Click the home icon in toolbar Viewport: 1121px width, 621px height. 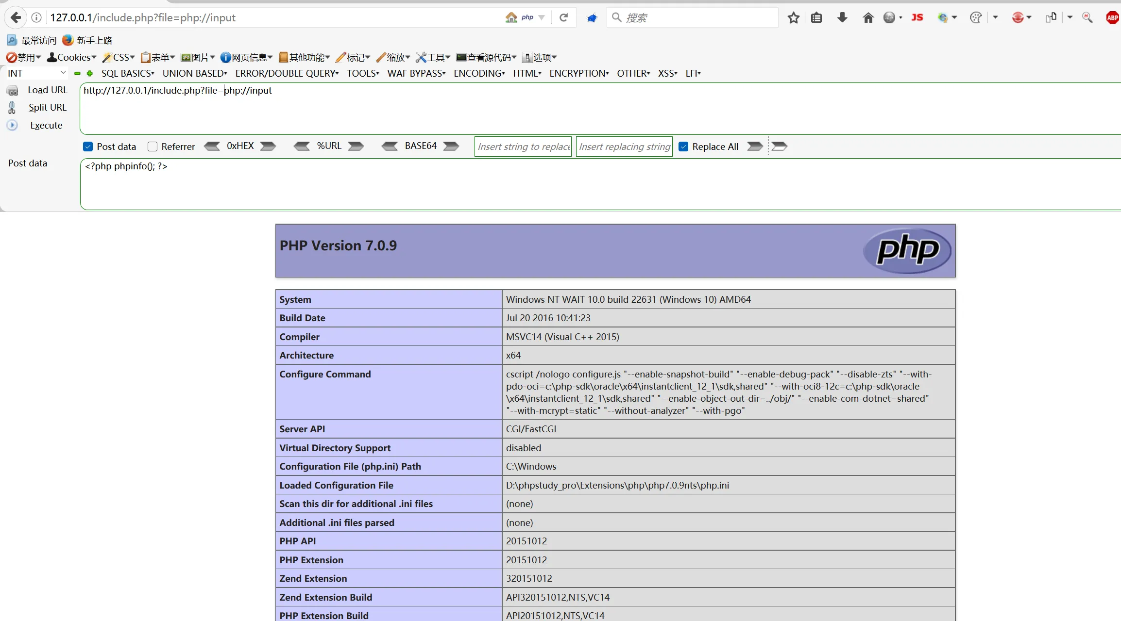[x=868, y=18]
